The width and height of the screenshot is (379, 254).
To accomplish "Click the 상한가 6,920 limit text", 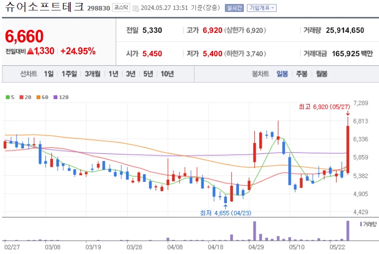I will (x=245, y=30).
